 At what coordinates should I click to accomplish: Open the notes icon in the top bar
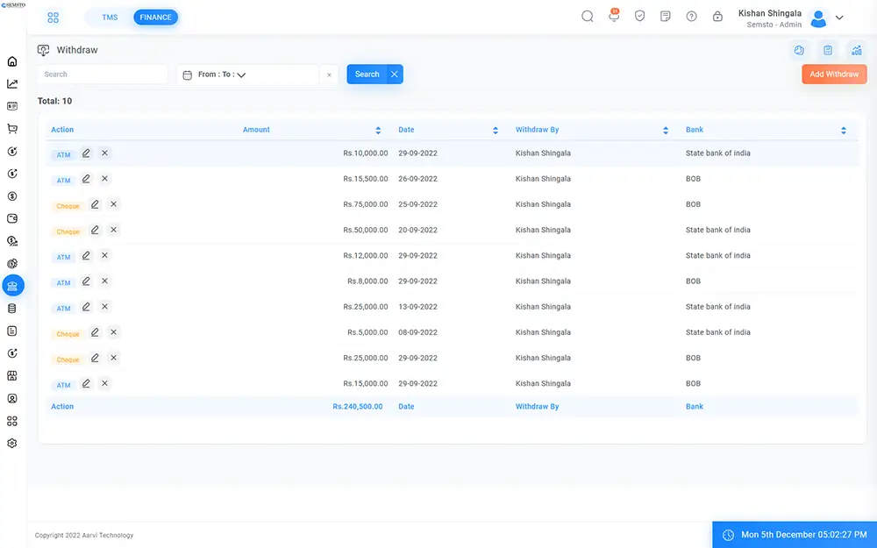coord(666,16)
